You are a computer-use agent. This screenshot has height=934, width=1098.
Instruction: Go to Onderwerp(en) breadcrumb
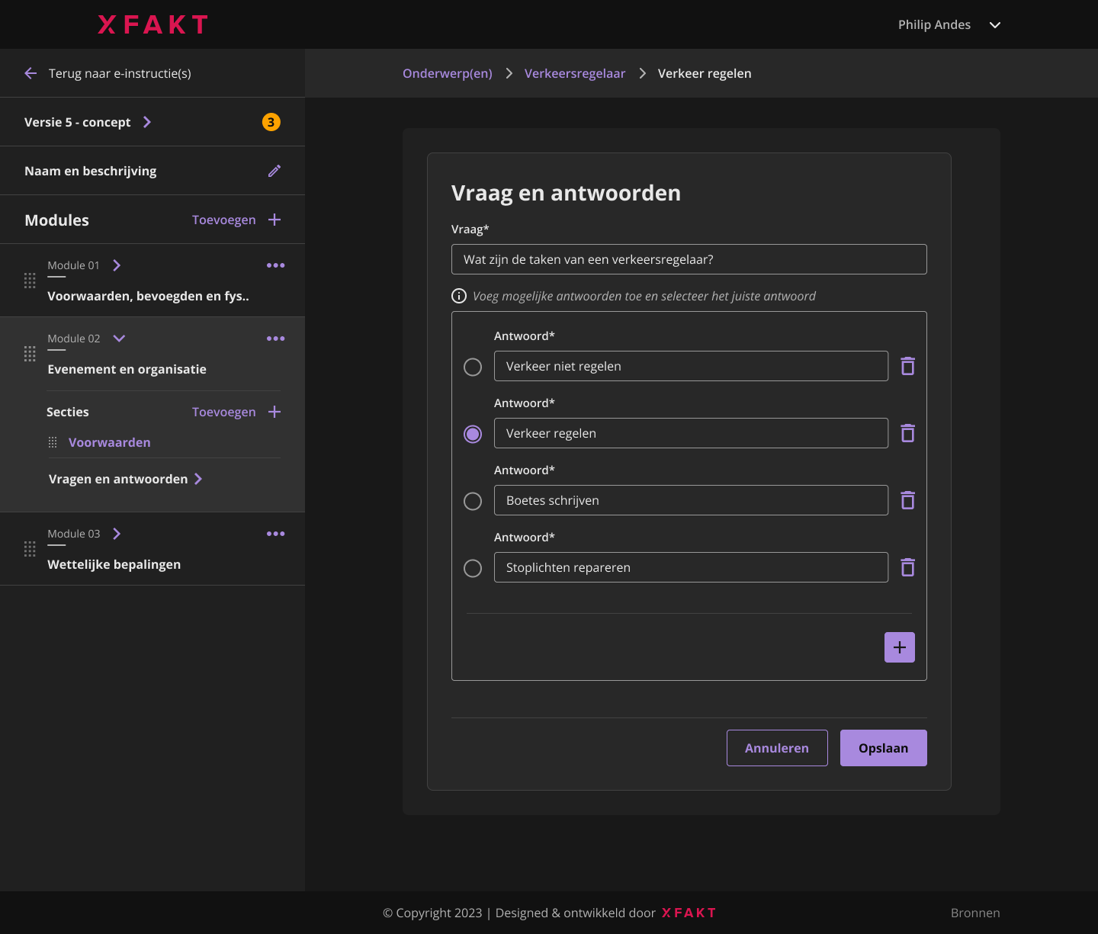click(x=448, y=73)
